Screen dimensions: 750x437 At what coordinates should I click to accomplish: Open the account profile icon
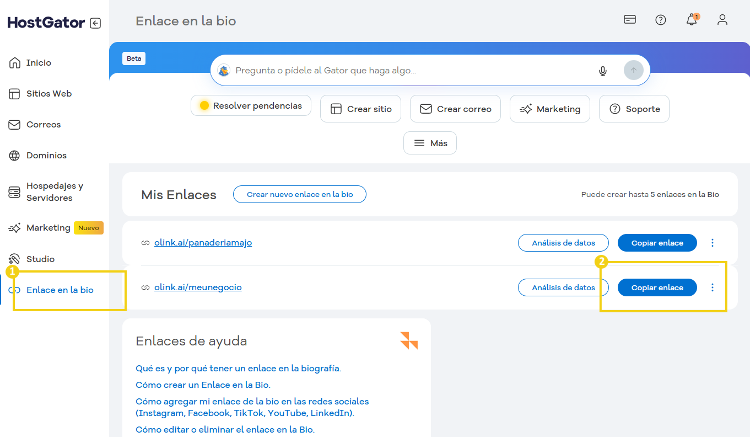click(x=722, y=20)
